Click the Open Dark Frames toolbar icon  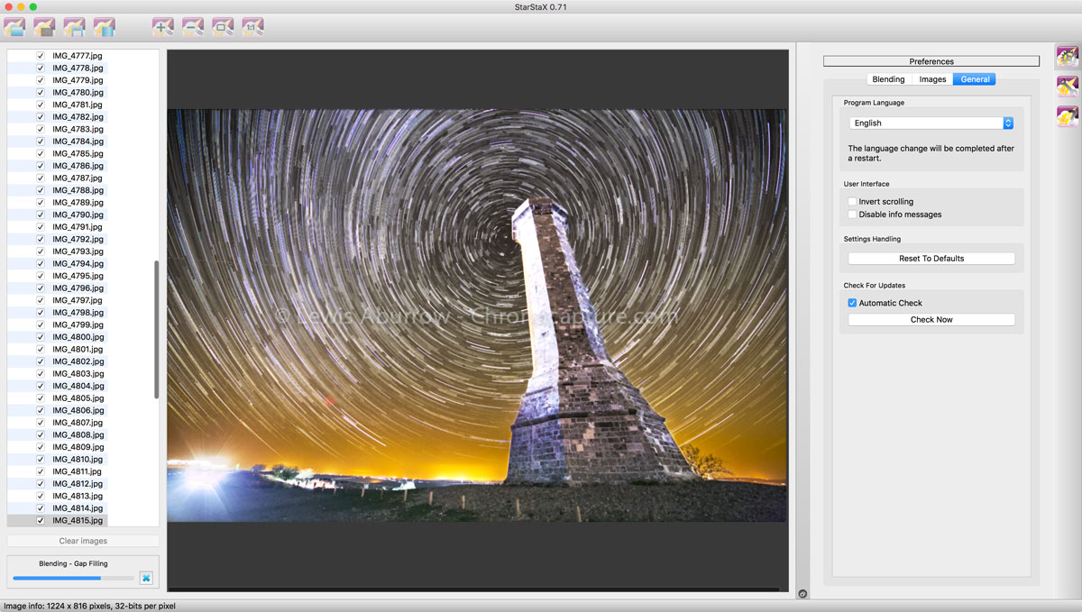click(x=44, y=27)
